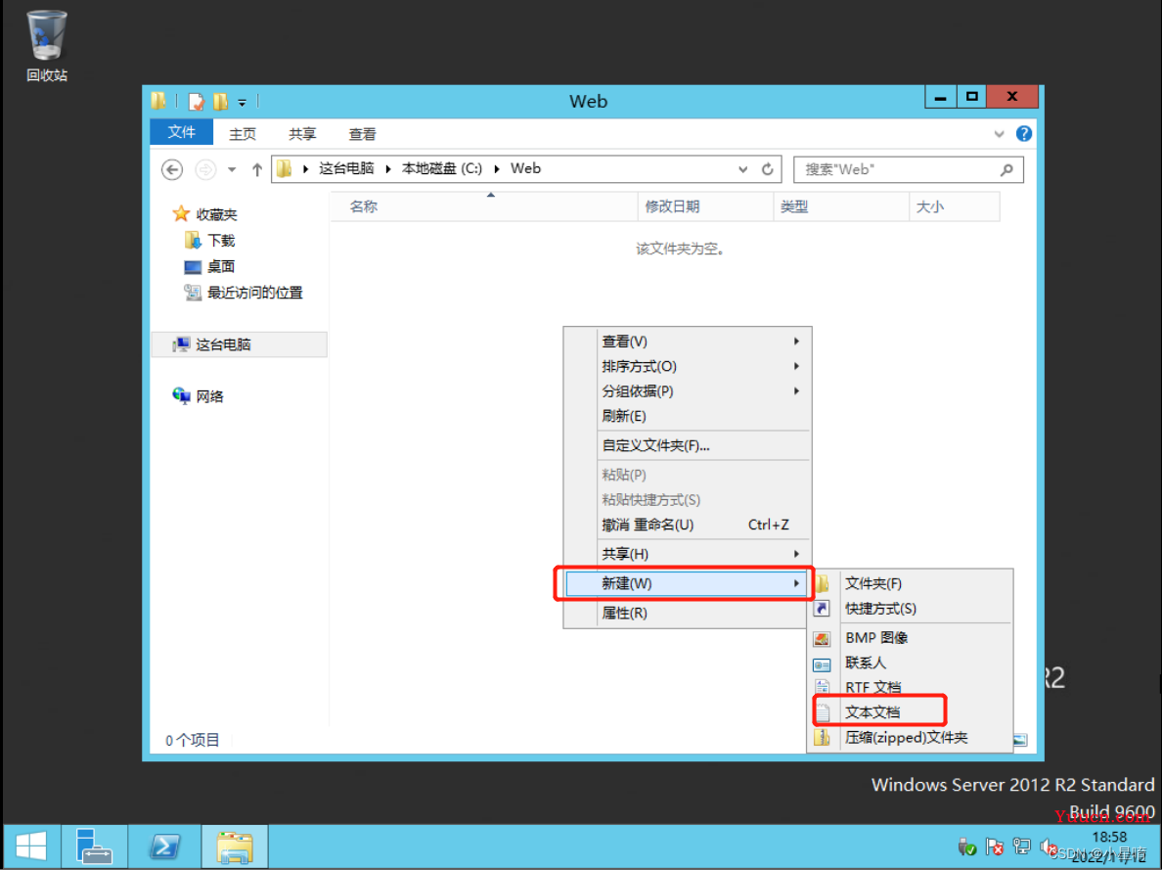The width and height of the screenshot is (1162, 870).
Task: Click the Properties icon in the quick access toolbar
Action: [197, 102]
